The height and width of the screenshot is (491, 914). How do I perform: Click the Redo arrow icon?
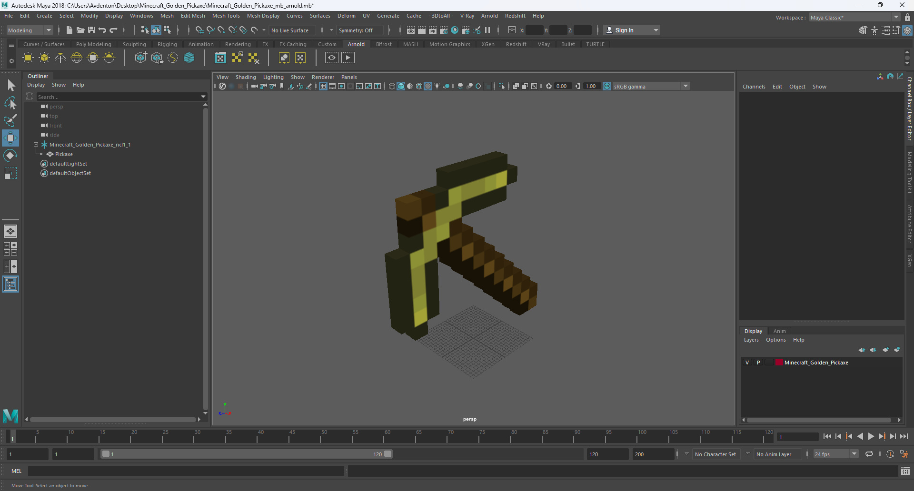[x=113, y=30]
